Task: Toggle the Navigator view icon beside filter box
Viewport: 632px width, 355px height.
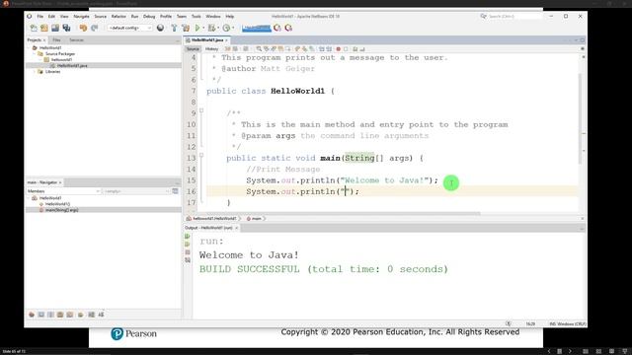Action: tap(176, 191)
